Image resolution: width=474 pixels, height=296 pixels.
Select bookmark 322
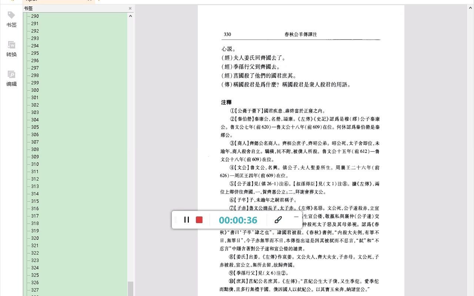pyautogui.click(x=35, y=253)
